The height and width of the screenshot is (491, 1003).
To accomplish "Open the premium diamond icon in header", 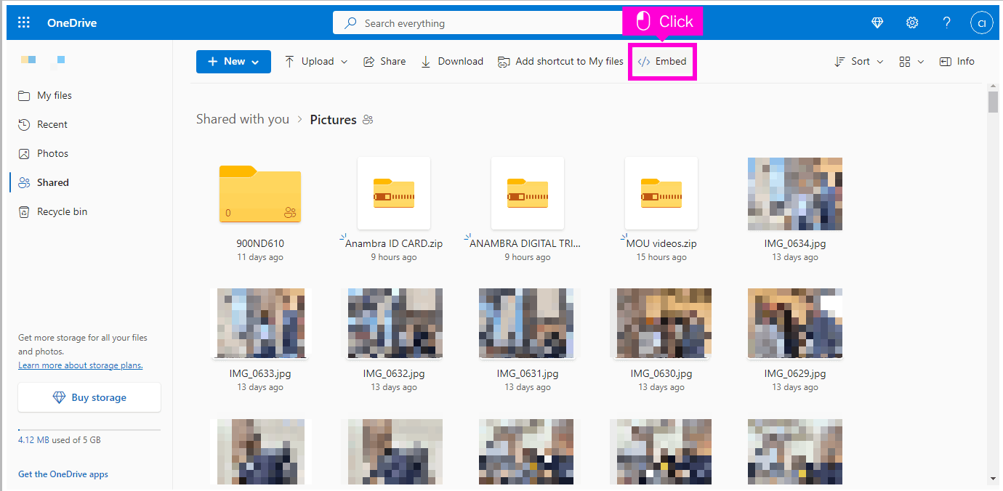I will pos(877,23).
